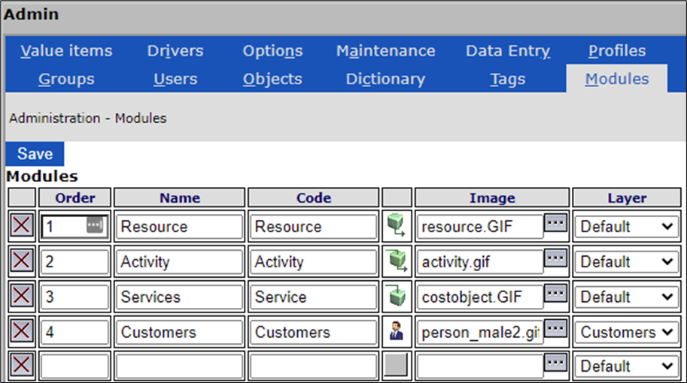Image resolution: width=687 pixels, height=383 pixels.
Task: Delete the Resource module row
Action: (22, 226)
